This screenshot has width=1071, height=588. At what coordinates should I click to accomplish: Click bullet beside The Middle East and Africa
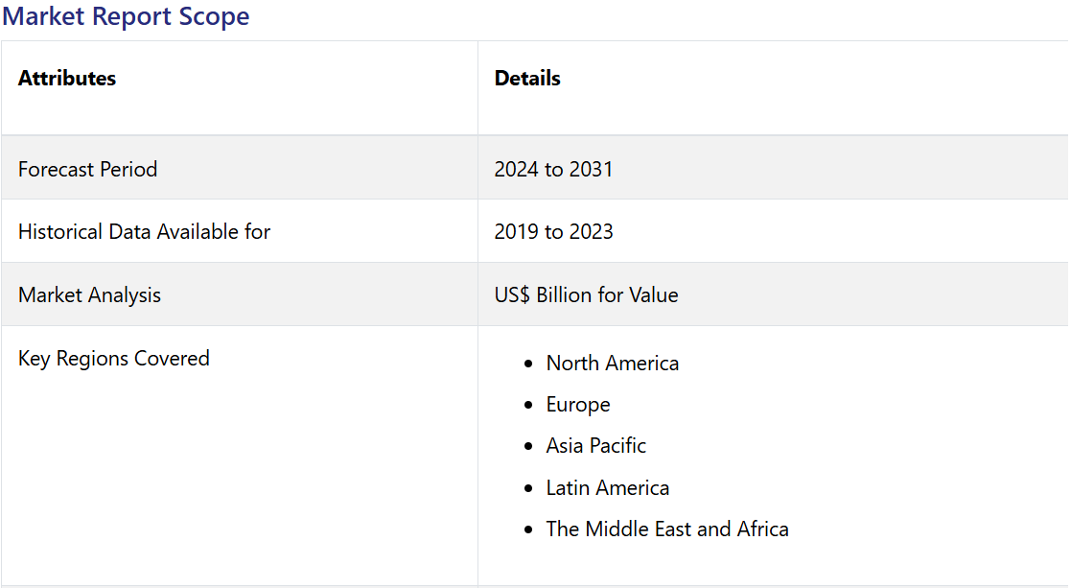528,530
